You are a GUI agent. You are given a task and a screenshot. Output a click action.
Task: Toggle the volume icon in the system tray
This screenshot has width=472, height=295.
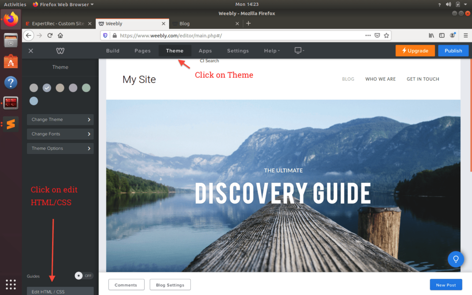coord(448,4)
